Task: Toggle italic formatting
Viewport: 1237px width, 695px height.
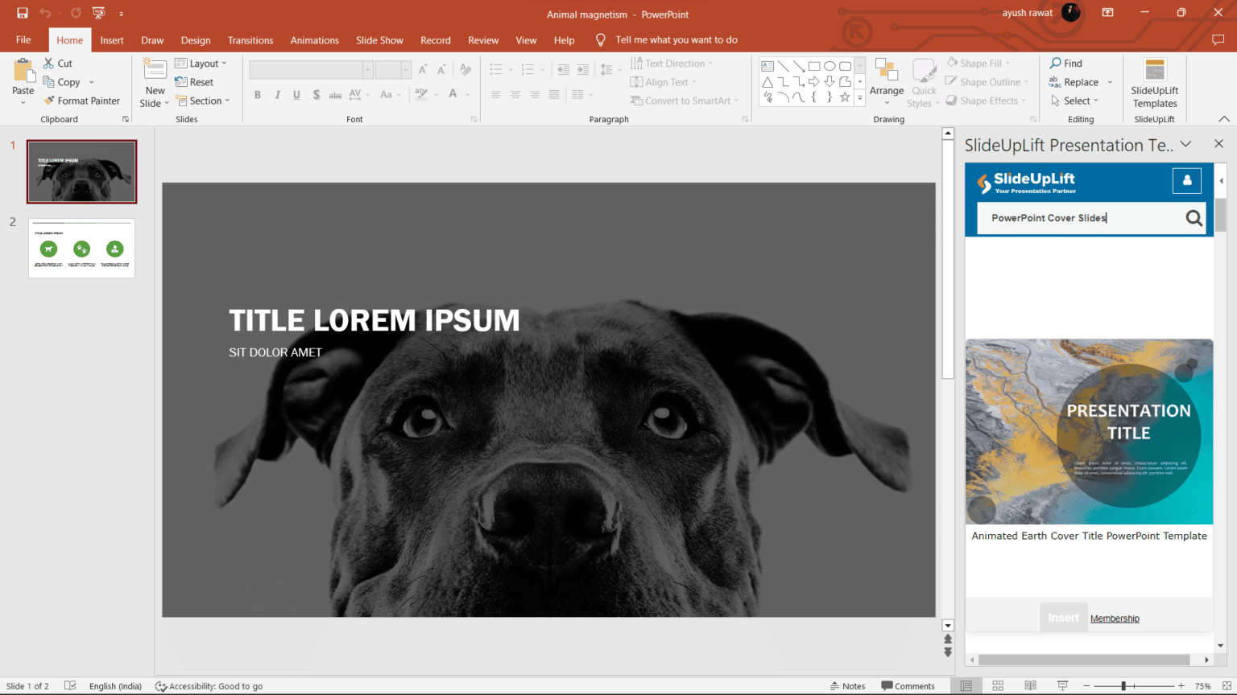Action: (276, 94)
